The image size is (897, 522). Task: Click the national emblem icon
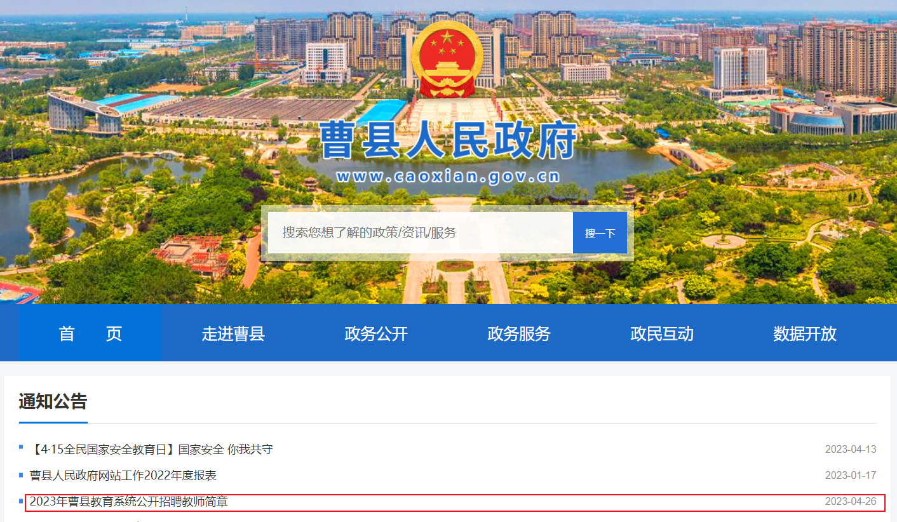pyautogui.click(x=448, y=59)
